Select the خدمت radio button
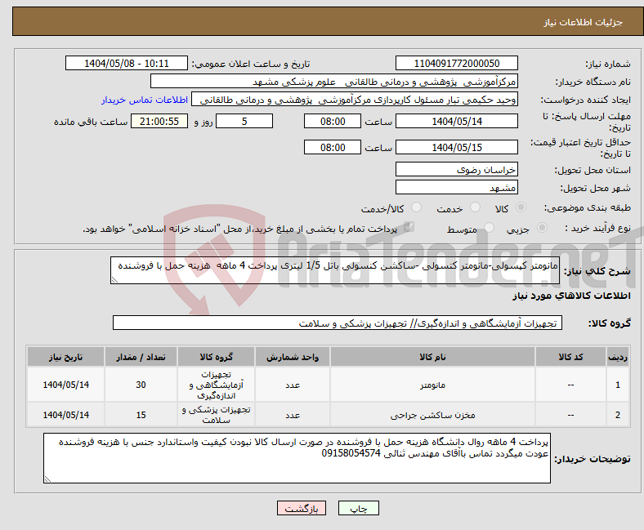 475,207
